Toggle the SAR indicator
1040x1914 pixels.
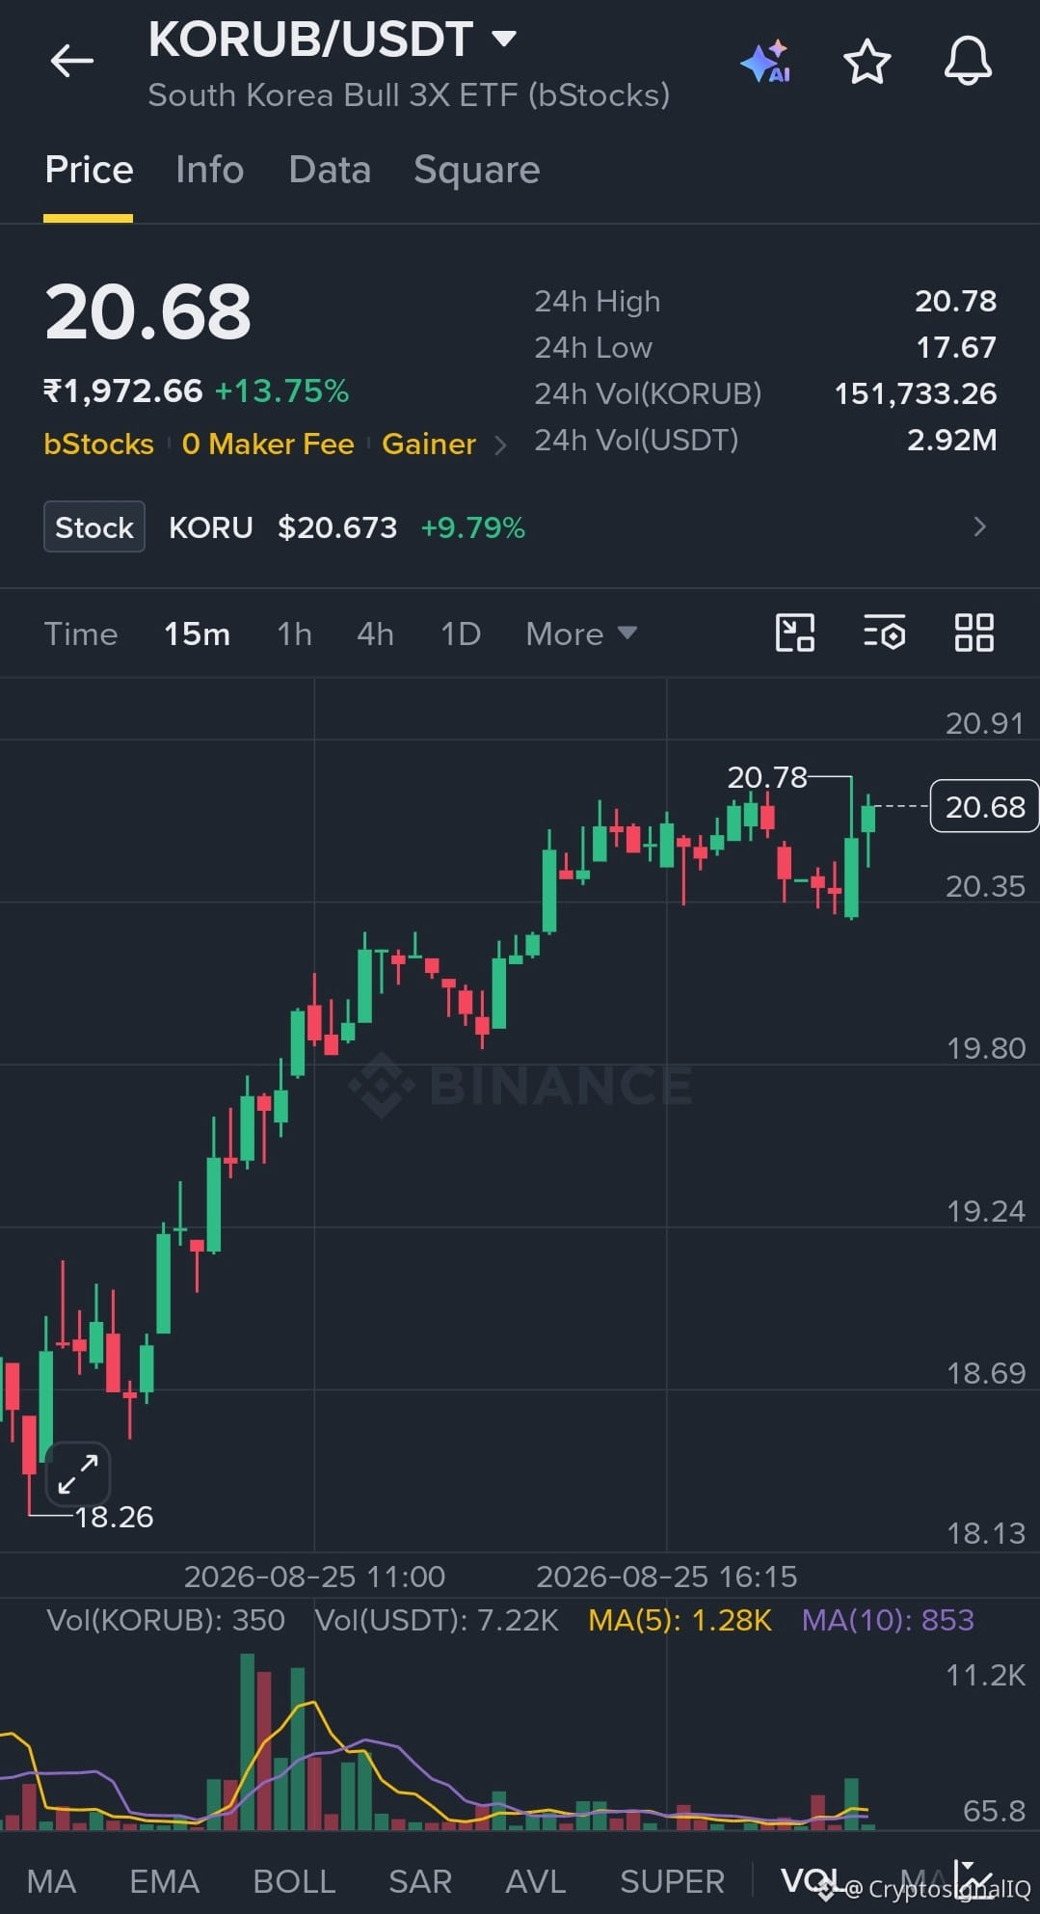coord(420,1880)
